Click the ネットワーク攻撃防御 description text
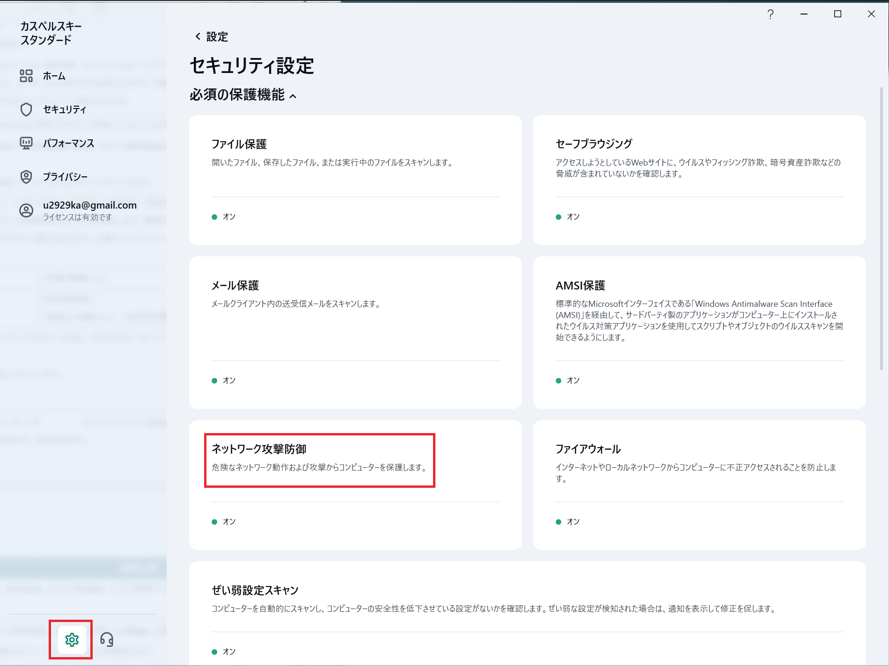The width and height of the screenshot is (889, 666). (320, 467)
